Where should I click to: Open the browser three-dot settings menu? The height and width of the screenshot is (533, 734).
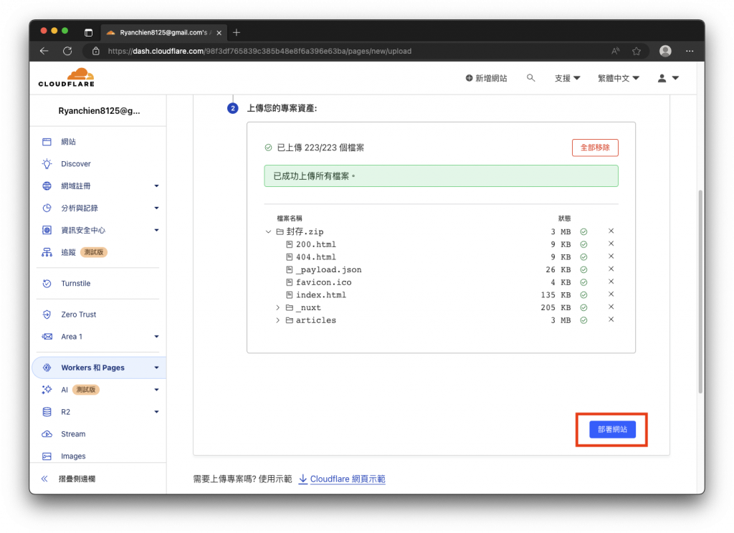[x=690, y=51]
